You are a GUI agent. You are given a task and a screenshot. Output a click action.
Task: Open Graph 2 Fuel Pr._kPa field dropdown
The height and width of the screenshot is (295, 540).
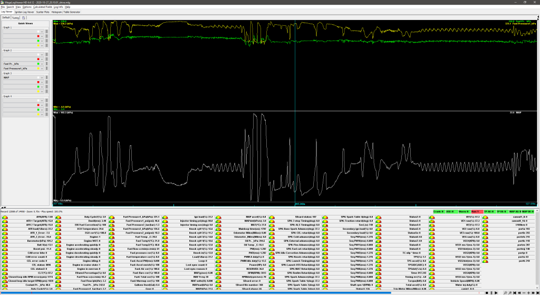tap(23, 64)
